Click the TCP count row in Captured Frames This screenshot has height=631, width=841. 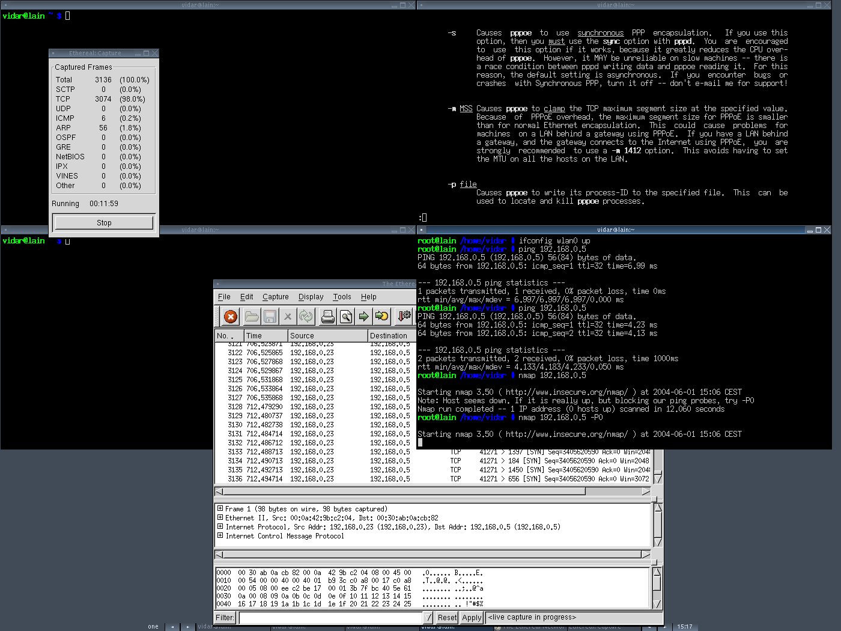(x=101, y=99)
